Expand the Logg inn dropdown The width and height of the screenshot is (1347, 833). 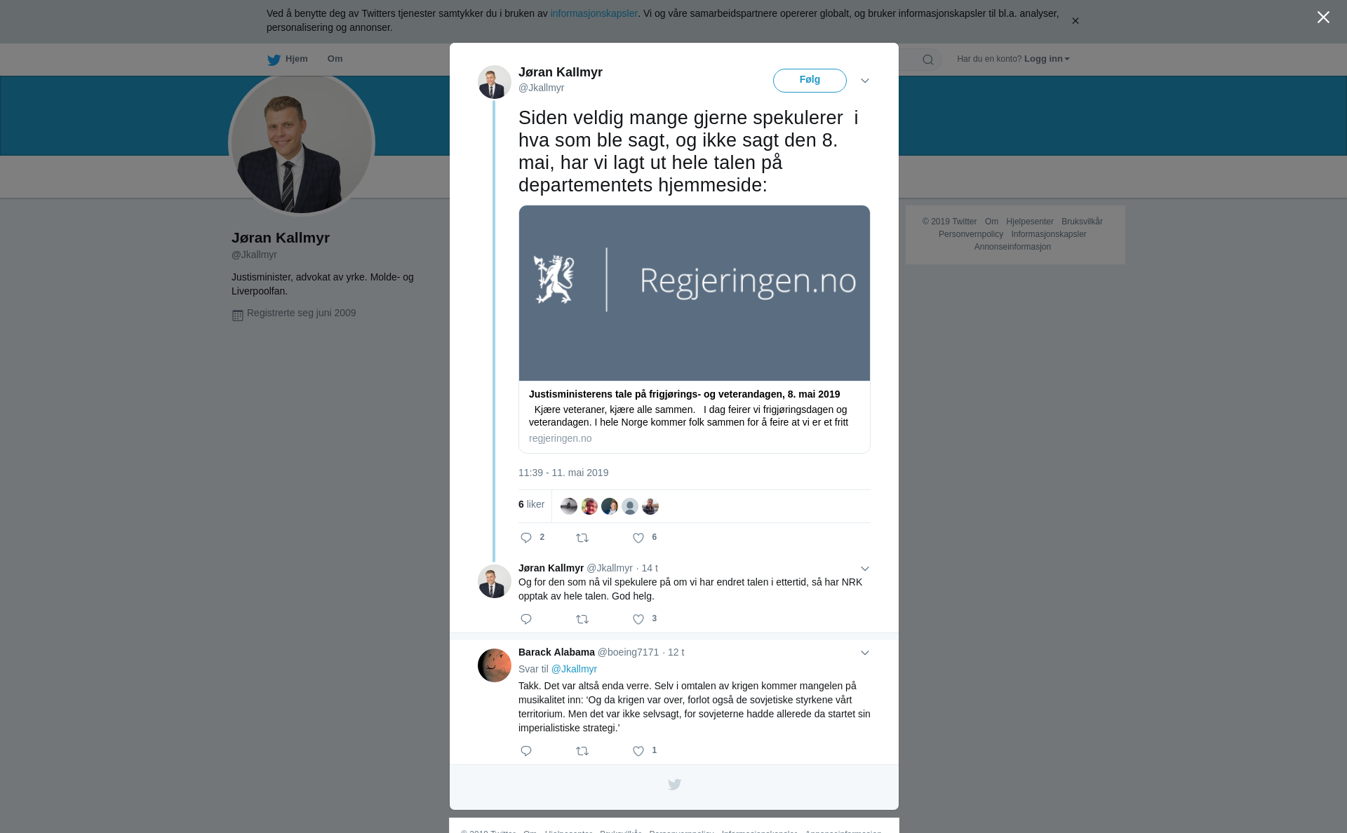[1047, 59]
